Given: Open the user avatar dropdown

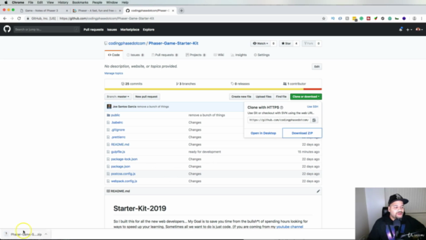Looking at the screenshot, I should click(x=419, y=29).
